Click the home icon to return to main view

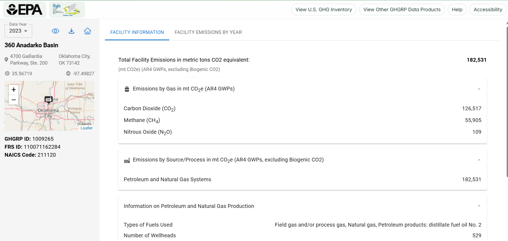(88, 31)
